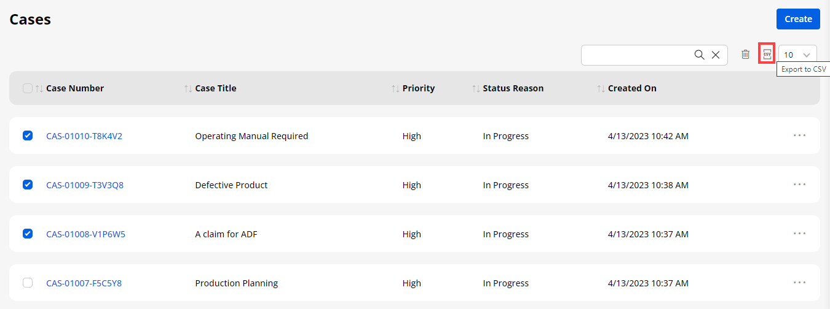The width and height of the screenshot is (830, 309).
Task: Open more options for A claim for ADF
Action: 799,234
